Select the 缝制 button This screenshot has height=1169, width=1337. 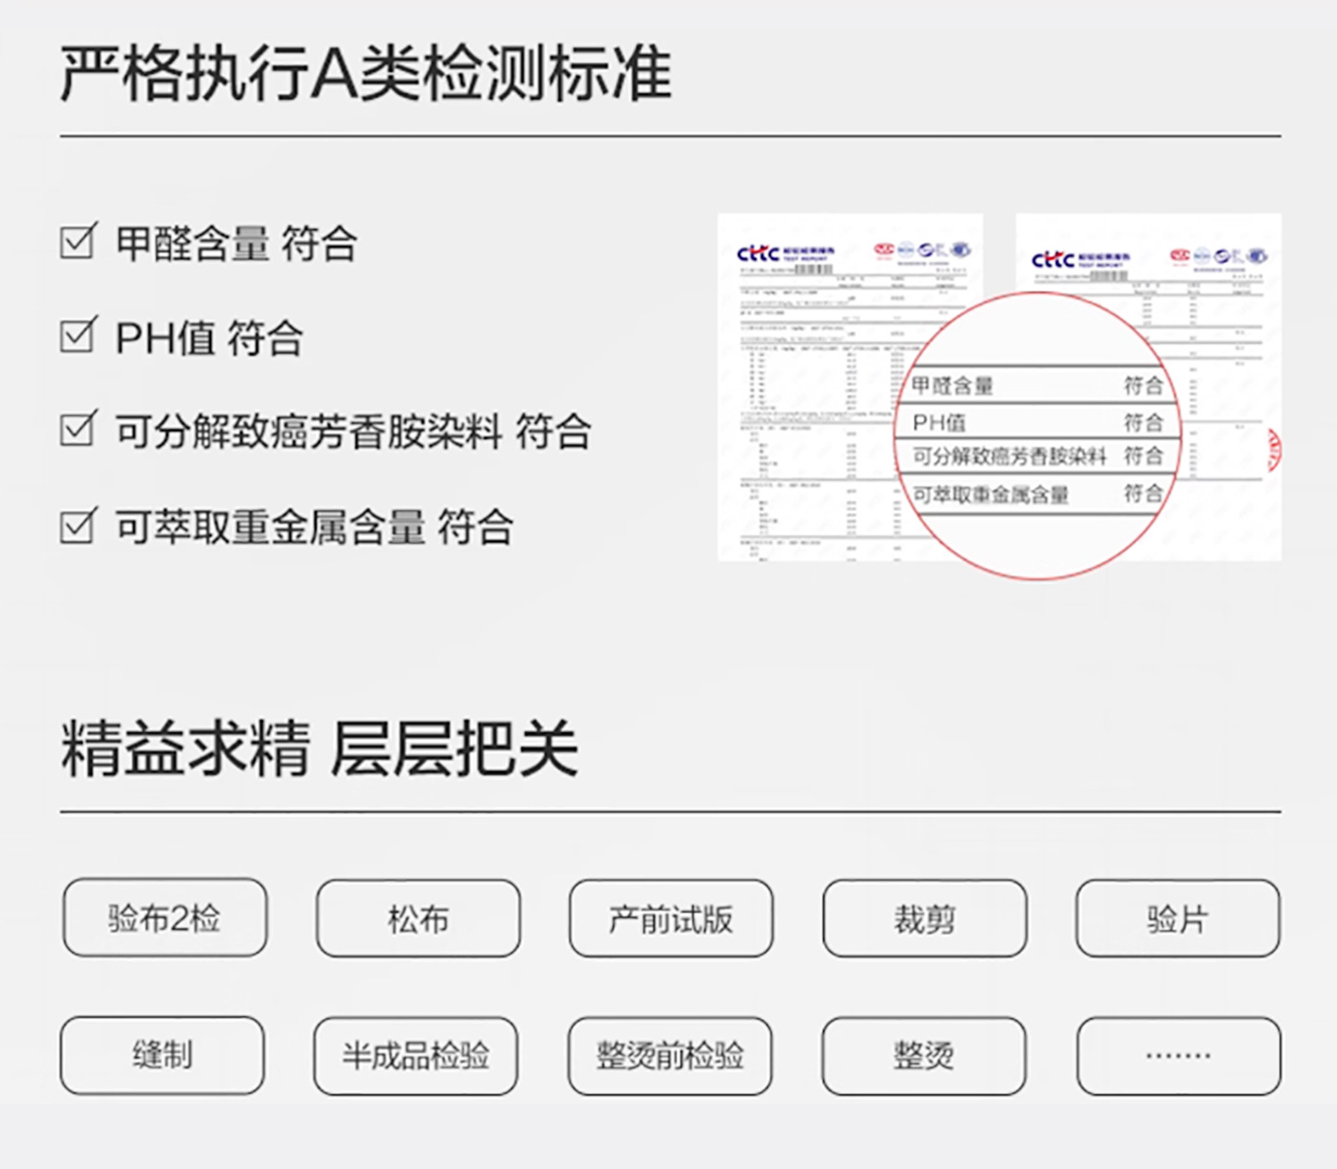162,1056
